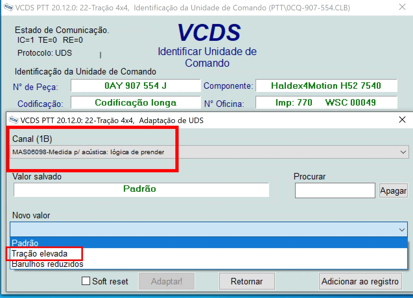
Task: Close the Adaptação de UDS dialog
Action: pos(402,120)
